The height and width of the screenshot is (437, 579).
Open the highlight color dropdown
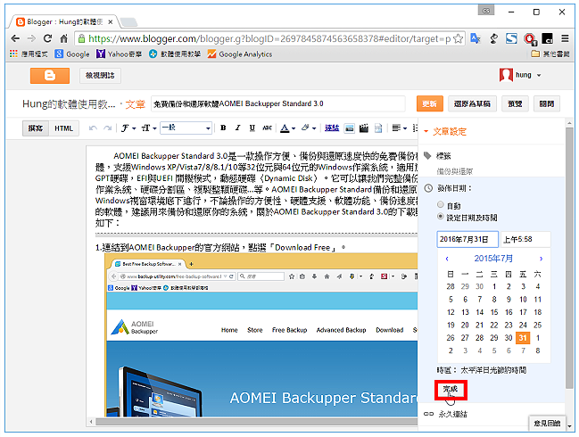(309, 128)
